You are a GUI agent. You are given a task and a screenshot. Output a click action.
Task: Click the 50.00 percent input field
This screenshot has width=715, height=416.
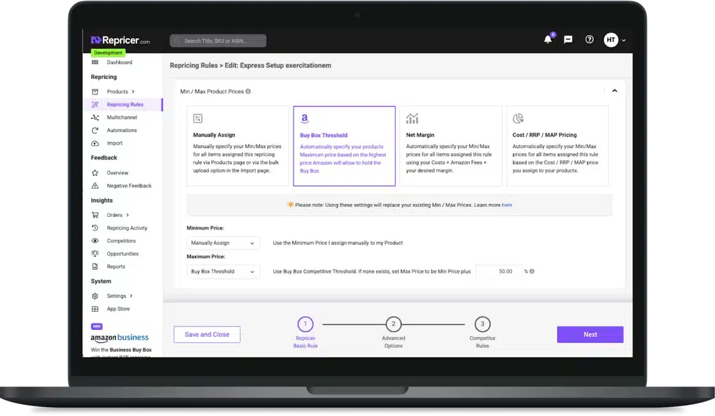tap(499, 272)
